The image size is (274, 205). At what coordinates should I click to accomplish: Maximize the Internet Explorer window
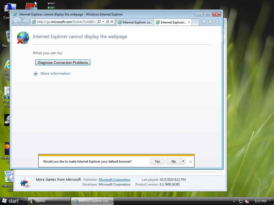(208, 14)
